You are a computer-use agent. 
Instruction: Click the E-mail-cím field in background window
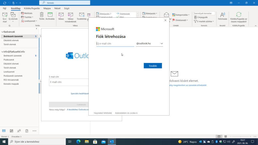[x=69, y=82]
